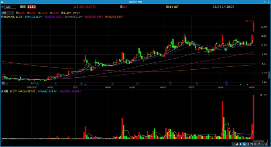Open the 日線 chart period dropdown

tap(7, 12)
